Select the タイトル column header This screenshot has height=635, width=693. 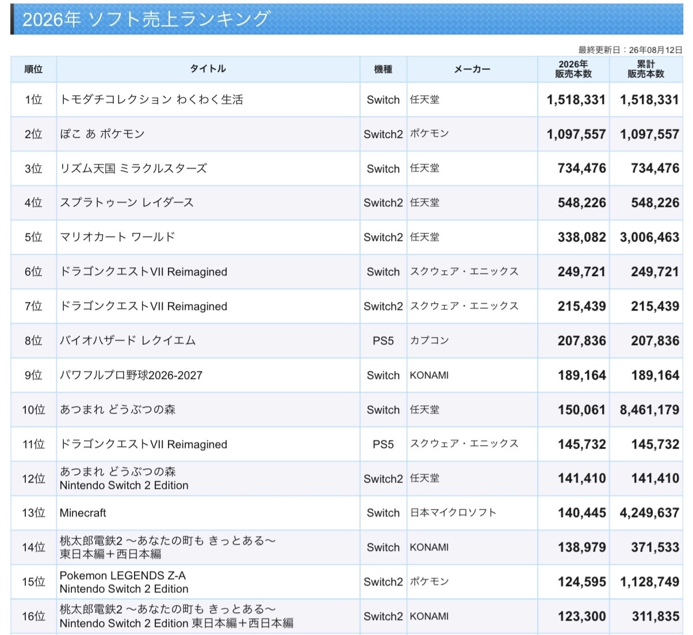point(208,69)
